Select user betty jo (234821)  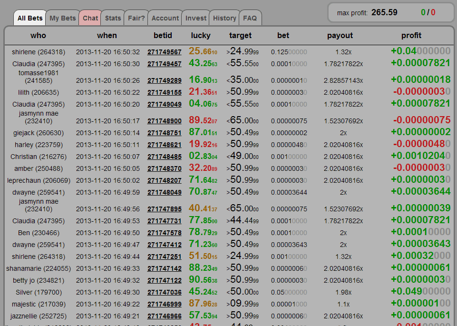pyautogui.click(x=39, y=280)
